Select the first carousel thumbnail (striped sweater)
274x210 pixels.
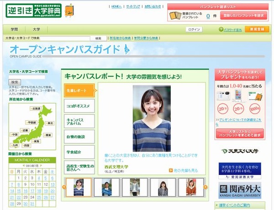pos(79,187)
